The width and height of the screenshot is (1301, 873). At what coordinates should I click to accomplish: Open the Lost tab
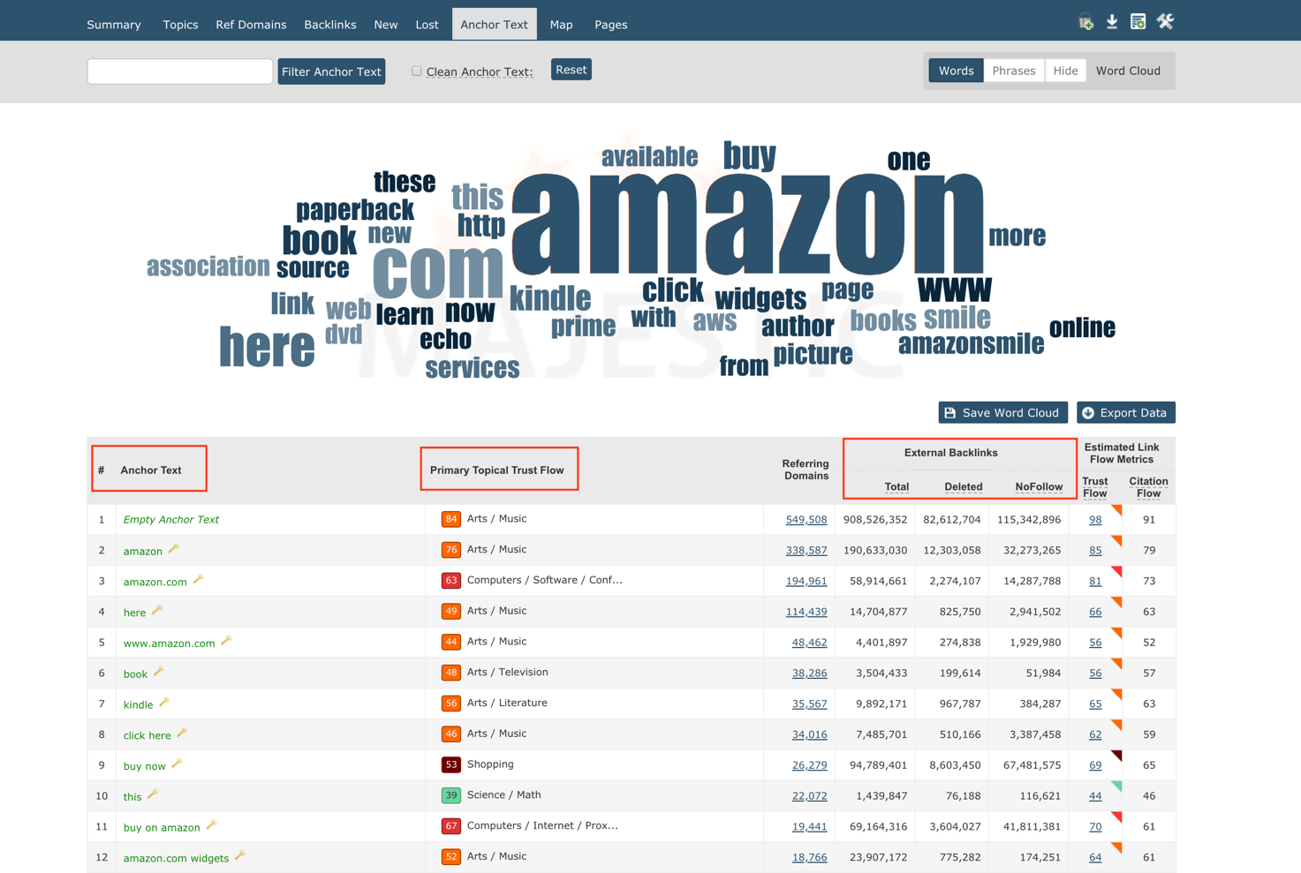427,25
